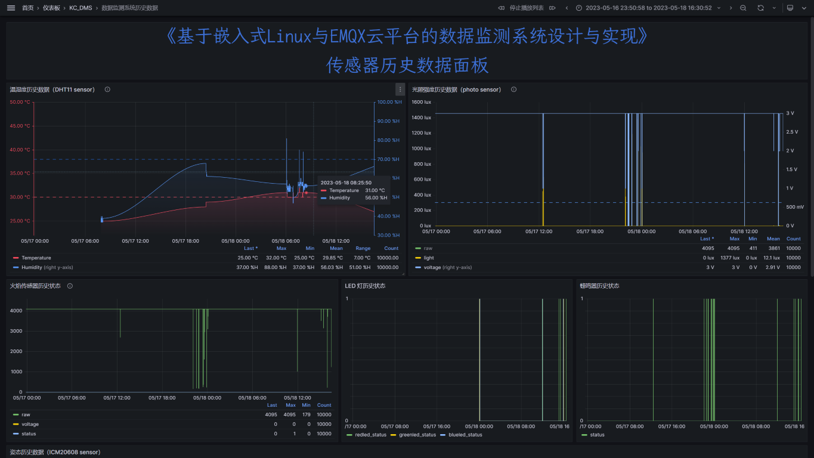
Task: Sort temperature legend by Max column
Action: pyautogui.click(x=281, y=248)
